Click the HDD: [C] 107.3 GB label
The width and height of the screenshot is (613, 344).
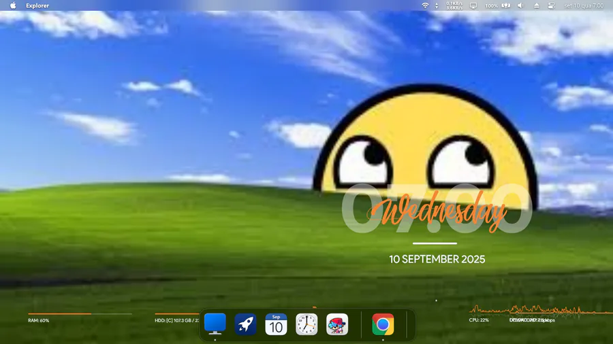pos(177,320)
